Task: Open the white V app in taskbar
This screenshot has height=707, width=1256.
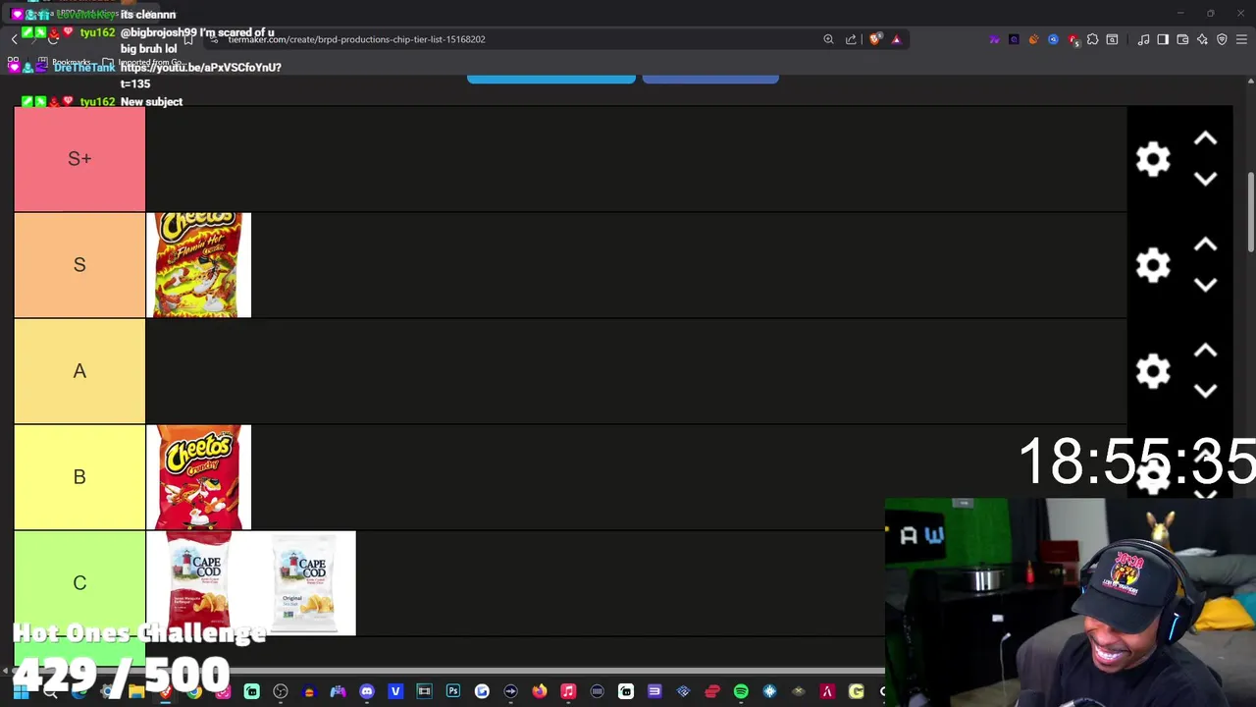Action: pyautogui.click(x=395, y=691)
